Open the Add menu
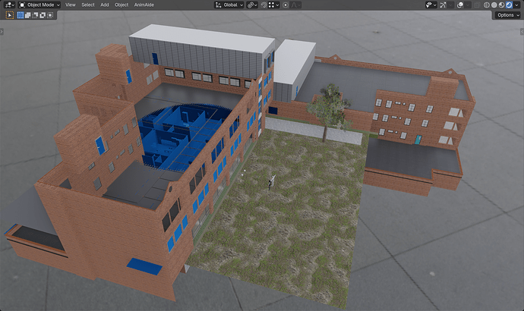The image size is (524, 311). pos(105,5)
